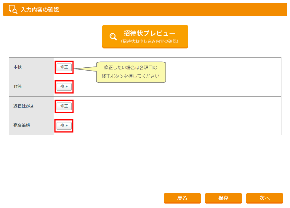This screenshot has height=208, width=290.
Task: Open the 招待状プレビュー preview button
Action: 145,36
